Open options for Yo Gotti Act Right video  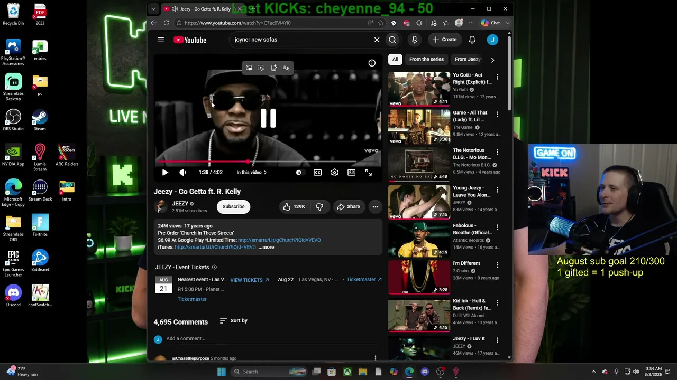497,77
